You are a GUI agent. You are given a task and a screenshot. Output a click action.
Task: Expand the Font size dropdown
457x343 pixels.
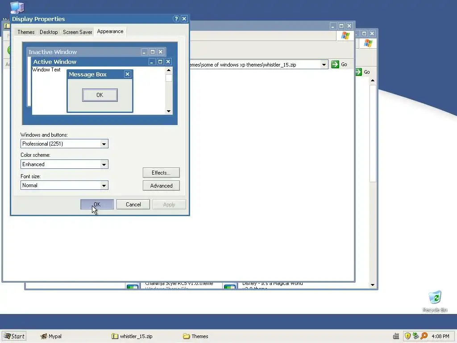104,185
